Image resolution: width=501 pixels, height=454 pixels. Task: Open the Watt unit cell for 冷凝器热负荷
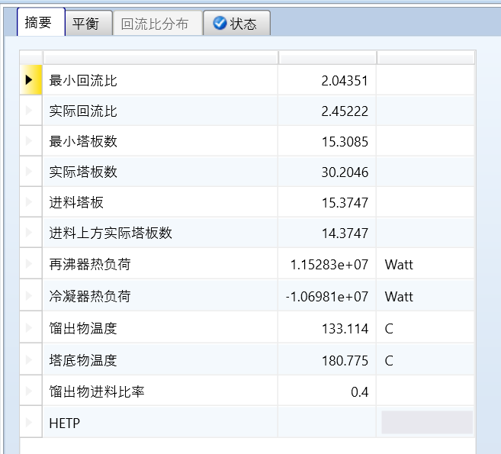point(424,296)
